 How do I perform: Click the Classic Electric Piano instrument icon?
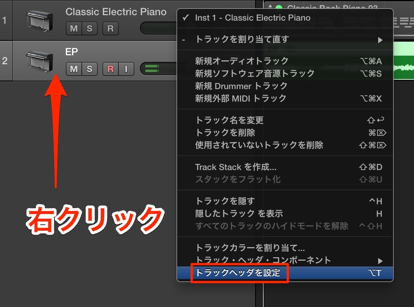[x=40, y=21]
